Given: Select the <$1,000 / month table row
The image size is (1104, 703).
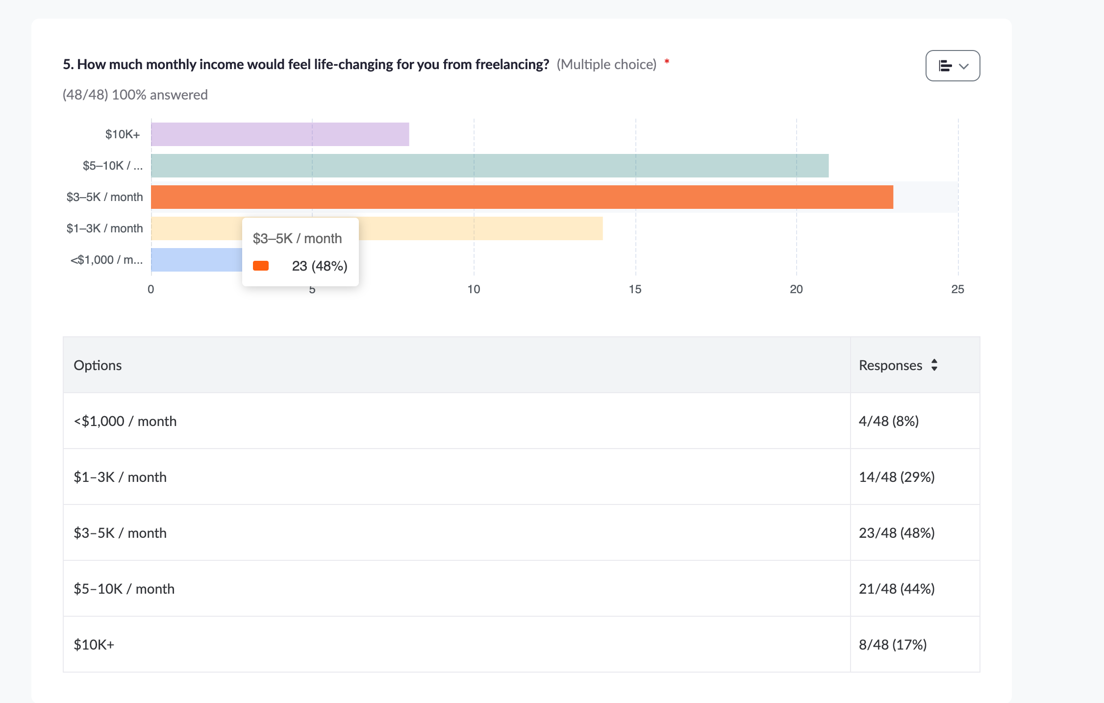Looking at the screenshot, I should [125, 421].
